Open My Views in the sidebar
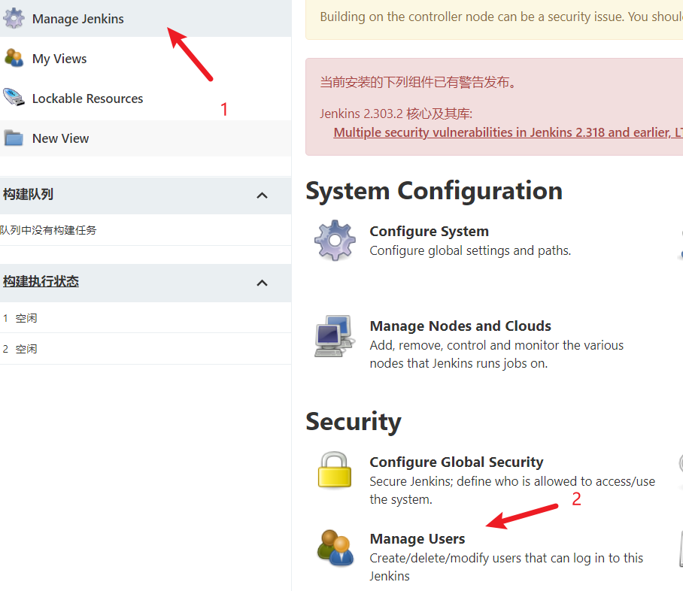Image resolution: width=683 pixels, height=591 pixels. [x=59, y=59]
